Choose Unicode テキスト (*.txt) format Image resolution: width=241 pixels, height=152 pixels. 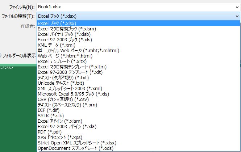(138, 83)
